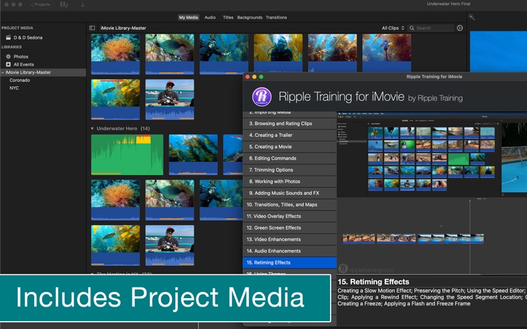Open lesson 12. Green Screen Effects
The height and width of the screenshot is (329, 527).
[x=289, y=228]
